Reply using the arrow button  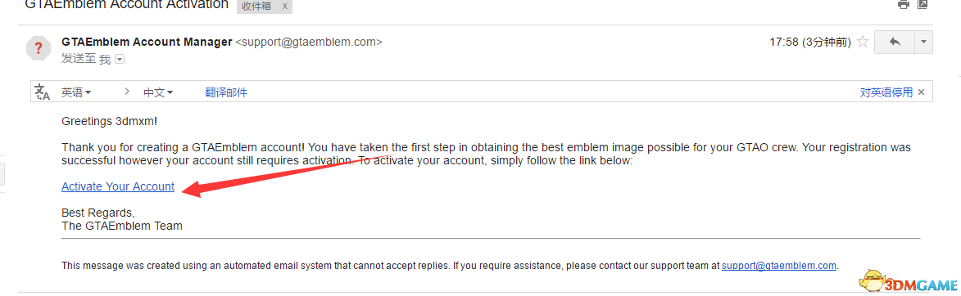894,43
